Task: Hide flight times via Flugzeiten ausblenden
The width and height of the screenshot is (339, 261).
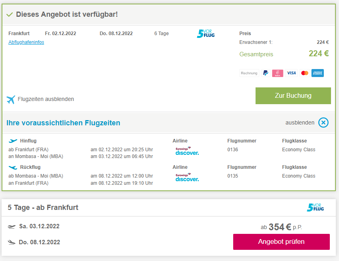Action: tap(46, 99)
